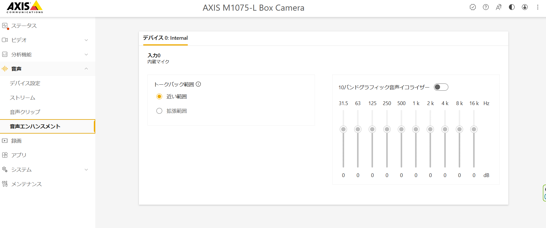Collapse the 音声 menu chevron
The image size is (546, 228).
coord(86,69)
